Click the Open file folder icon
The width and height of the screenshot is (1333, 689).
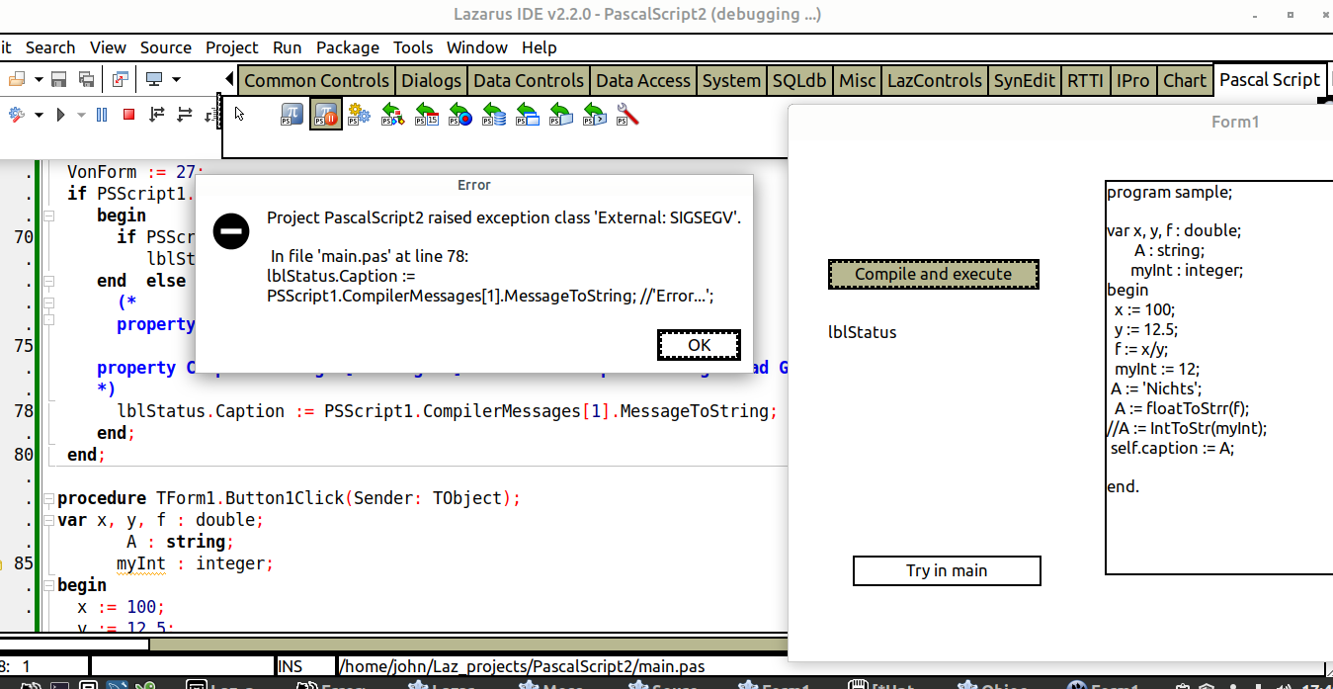pos(17,79)
